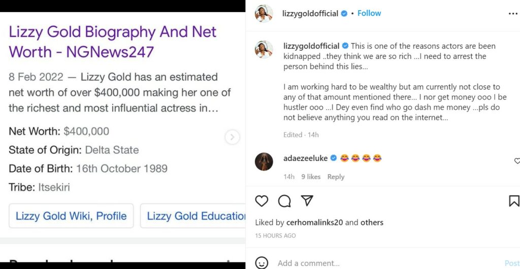520x269 pixels.
Task: Share the post via paper plane icon
Action: tap(307, 201)
